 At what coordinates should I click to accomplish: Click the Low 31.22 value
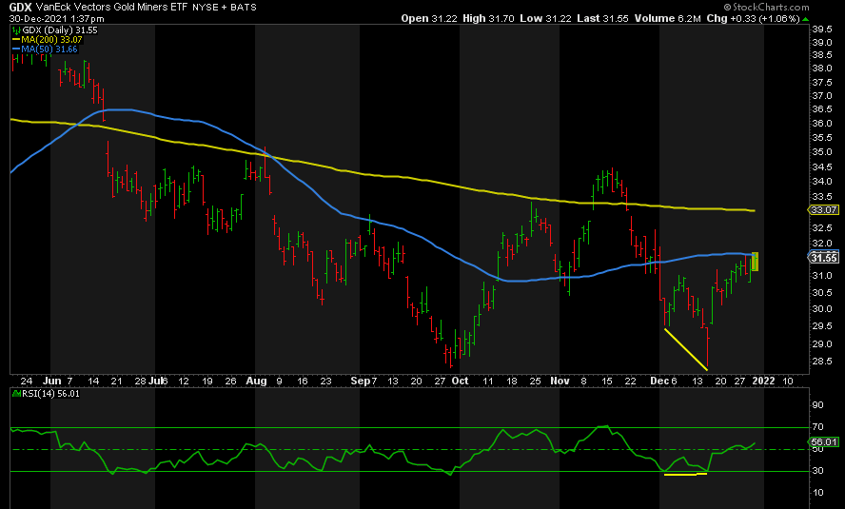(545, 18)
